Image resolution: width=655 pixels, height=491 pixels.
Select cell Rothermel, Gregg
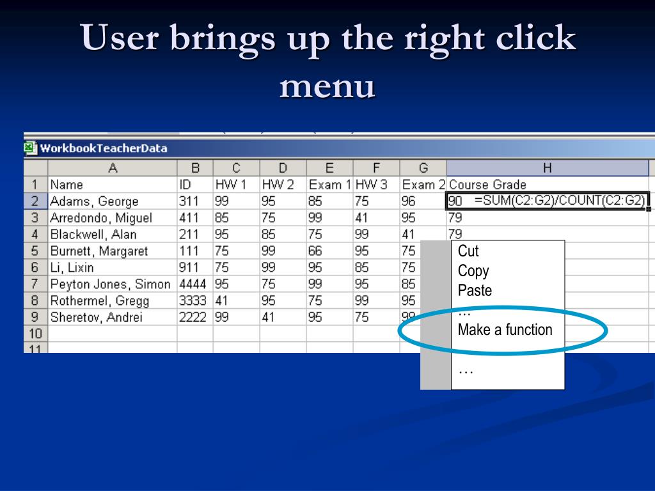pos(113,300)
